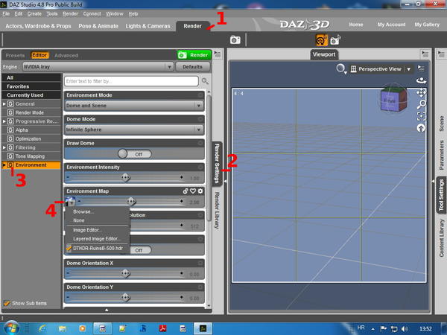Viewport: 447px width, 335px height.
Task: Open the Render menu in menu bar
Action: tap(70, 13)
